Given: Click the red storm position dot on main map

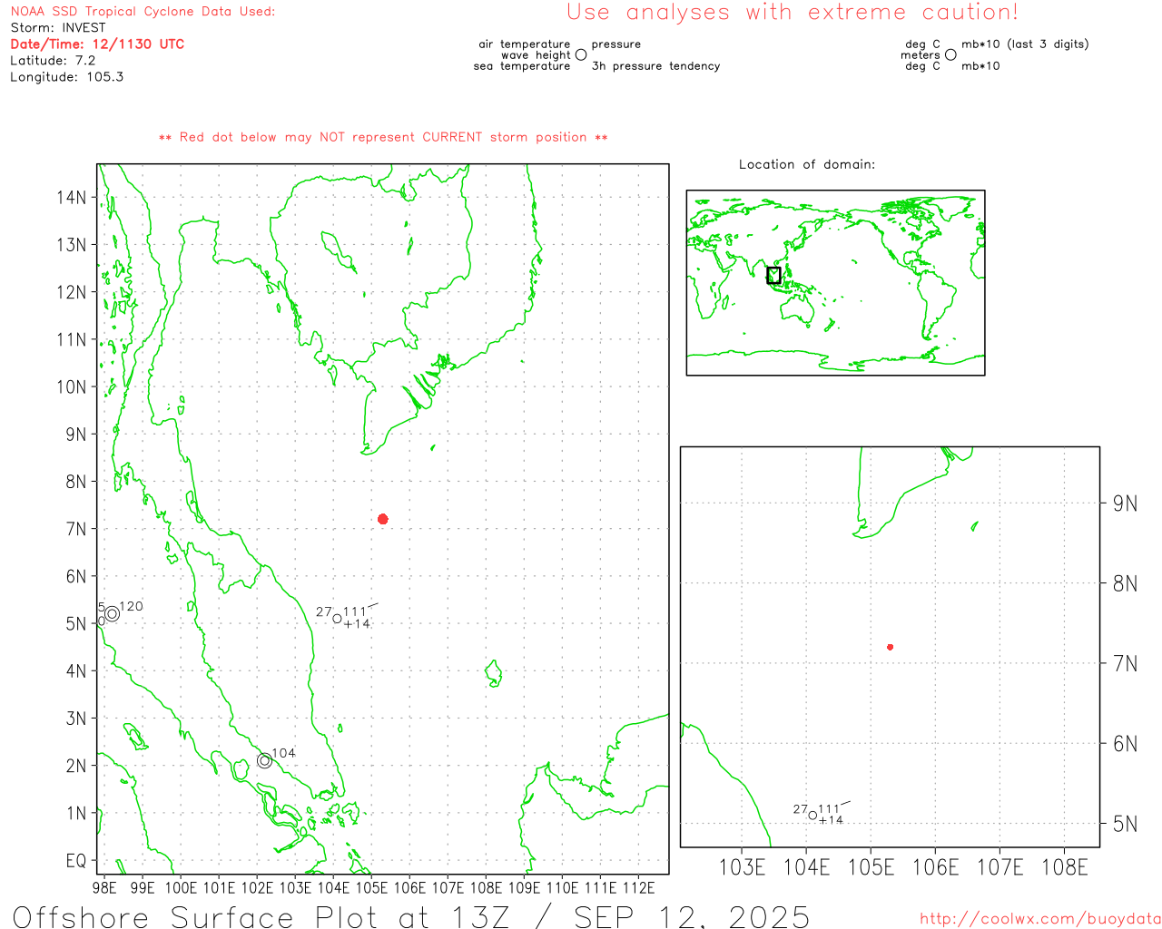Looking at the screenshot, I should [x=383, y=519].
